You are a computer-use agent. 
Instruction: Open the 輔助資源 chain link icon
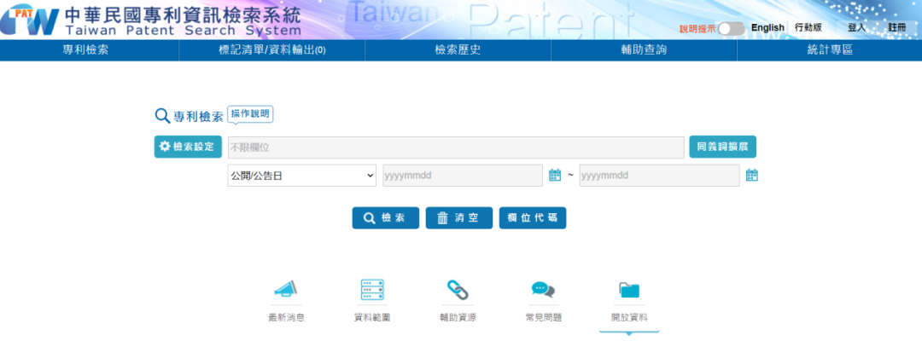(458, 289)
